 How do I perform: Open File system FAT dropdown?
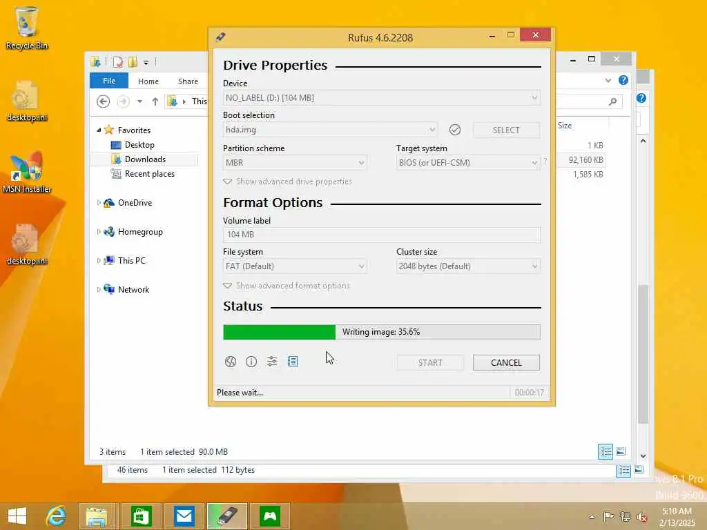coord(295,266)
